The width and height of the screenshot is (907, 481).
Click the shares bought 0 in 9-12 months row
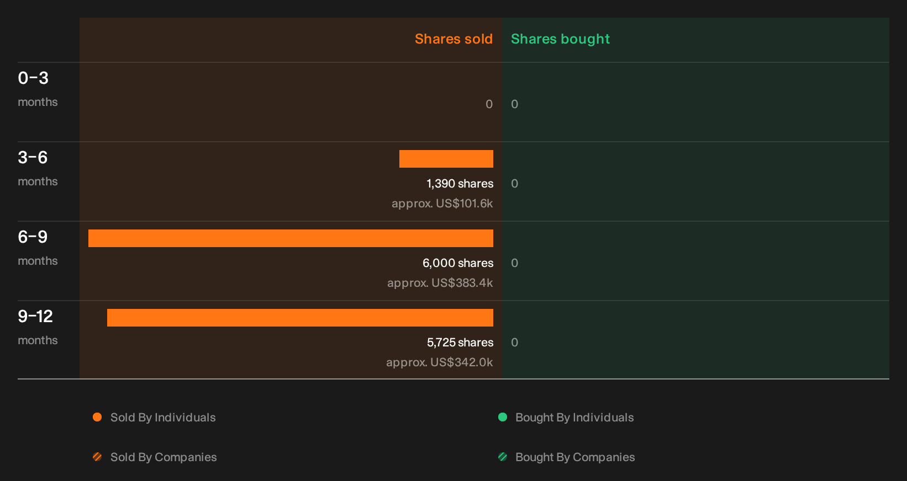pos(514,343)
